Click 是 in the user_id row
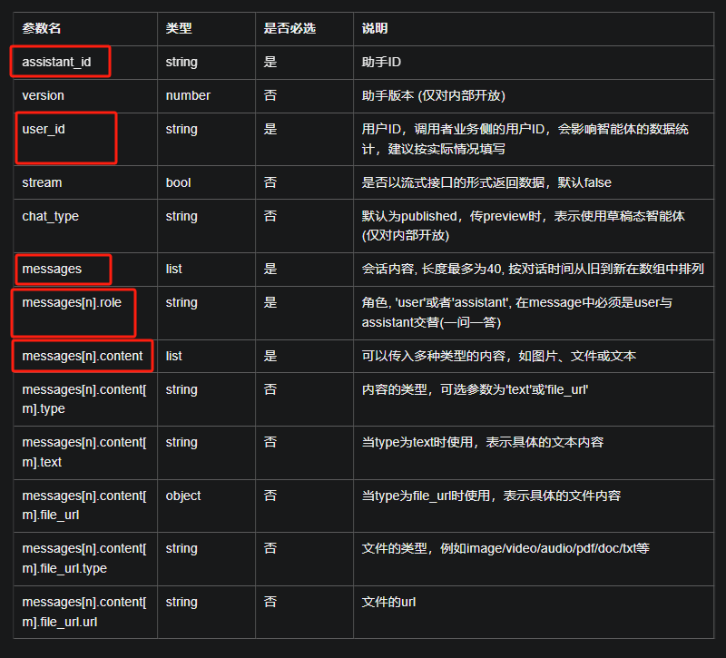726x658 pixels. coord(270,129)
